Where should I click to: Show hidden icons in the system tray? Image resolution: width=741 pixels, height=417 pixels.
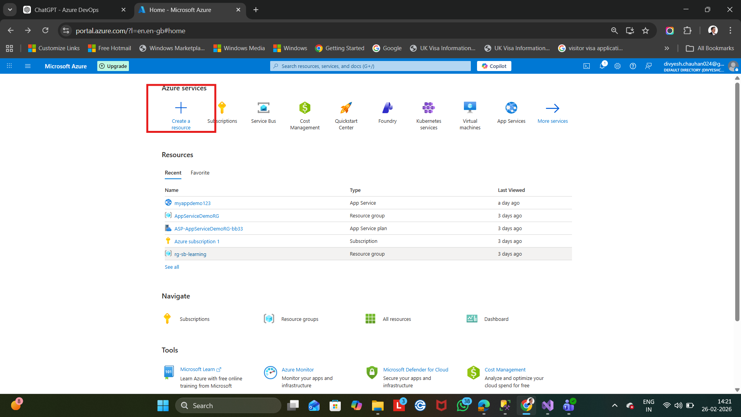click(614, 405)
